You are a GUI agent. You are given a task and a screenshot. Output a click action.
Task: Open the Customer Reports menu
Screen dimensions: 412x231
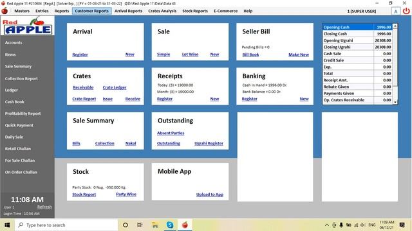pyautogui.click(x=91, y=11)
